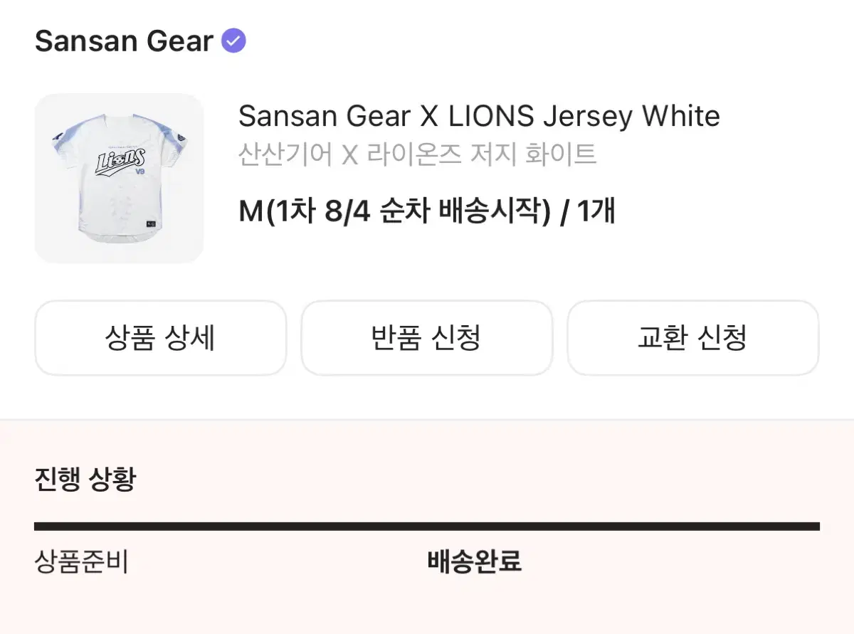The width and height of the screenshot is (854, 634).
Task: Open Sansan Gear X LIONS Jersey White title
Action: point(479,116)
